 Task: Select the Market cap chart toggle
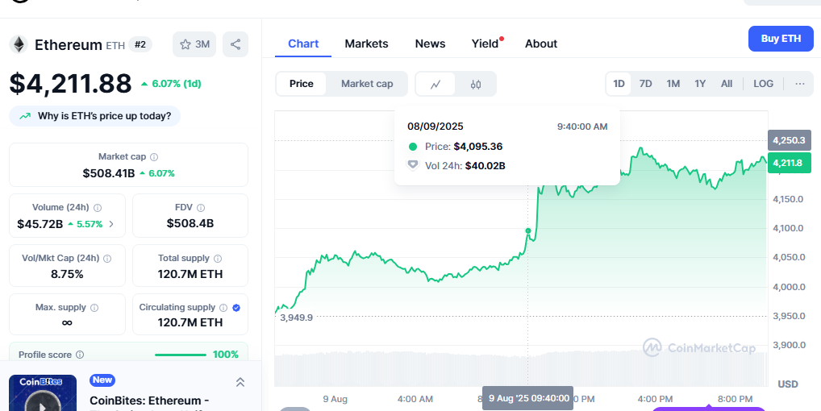click(367, 84)
